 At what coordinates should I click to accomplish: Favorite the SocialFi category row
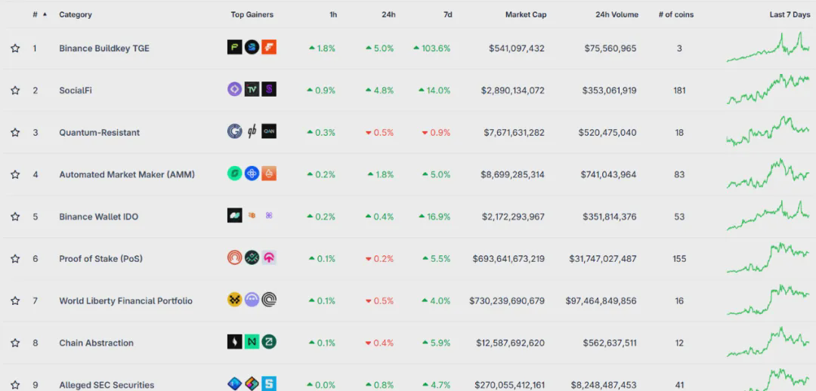pos(15,91)
